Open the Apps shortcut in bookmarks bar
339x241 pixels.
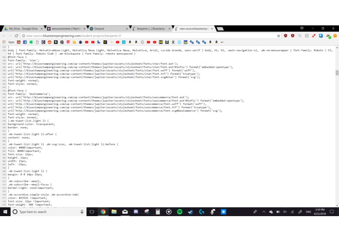[x=8, y=42]
